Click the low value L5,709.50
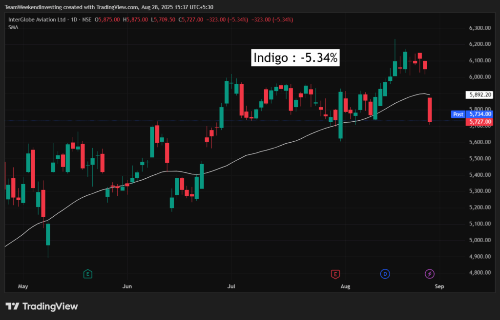This screenshot has height=320, width=500. pos(163,19)
